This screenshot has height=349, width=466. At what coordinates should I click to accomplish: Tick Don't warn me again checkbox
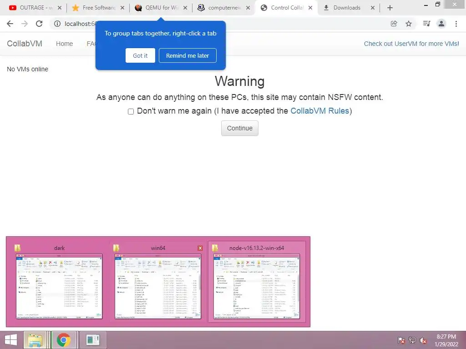131,112
